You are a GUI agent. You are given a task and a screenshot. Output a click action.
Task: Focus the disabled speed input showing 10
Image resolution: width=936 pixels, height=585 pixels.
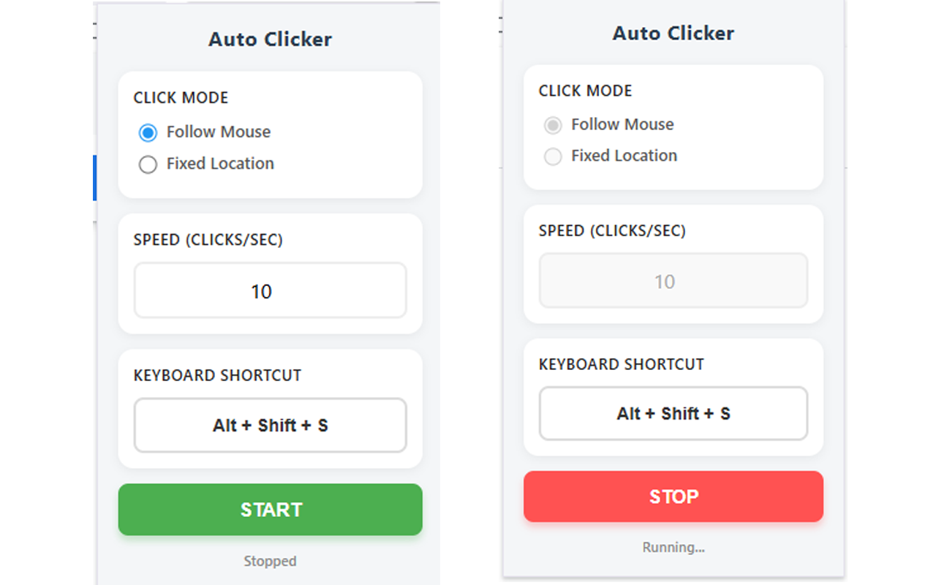(x=673, y=281)
